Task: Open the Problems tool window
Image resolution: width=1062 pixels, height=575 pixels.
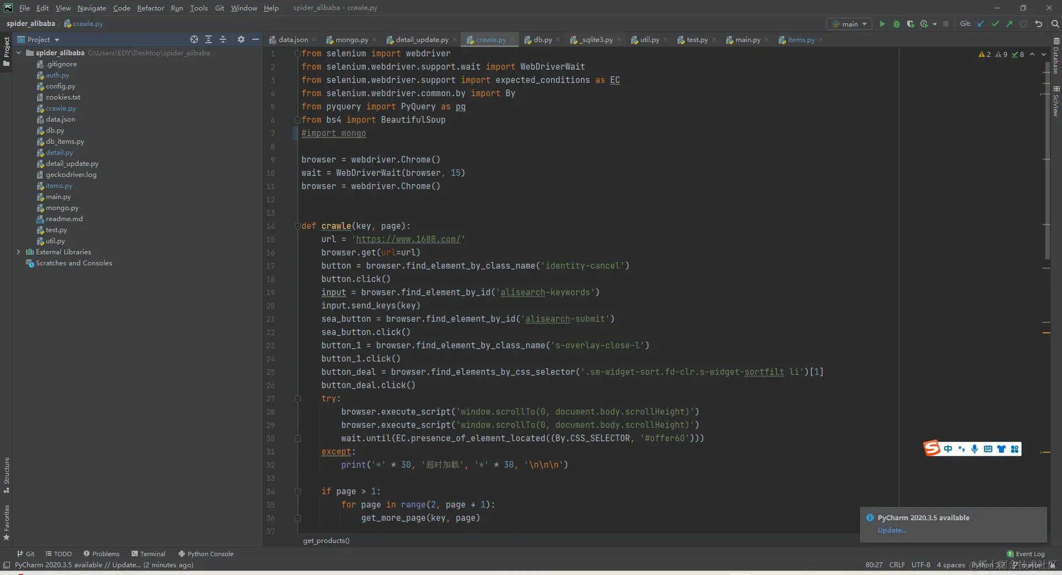Action: pyautogui.click(x=101, y=553)
